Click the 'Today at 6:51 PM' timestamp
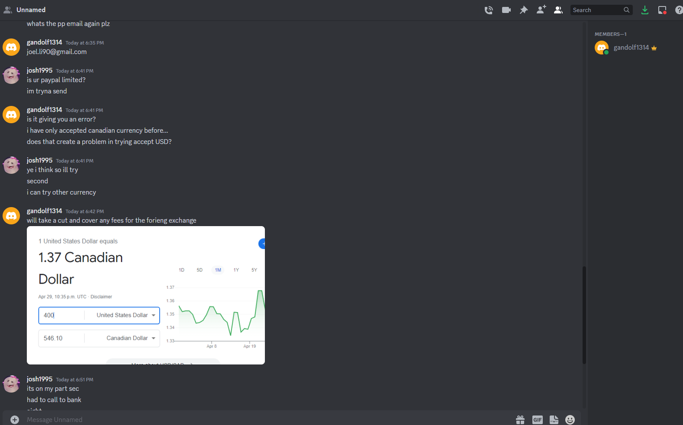 pos(74,380)
